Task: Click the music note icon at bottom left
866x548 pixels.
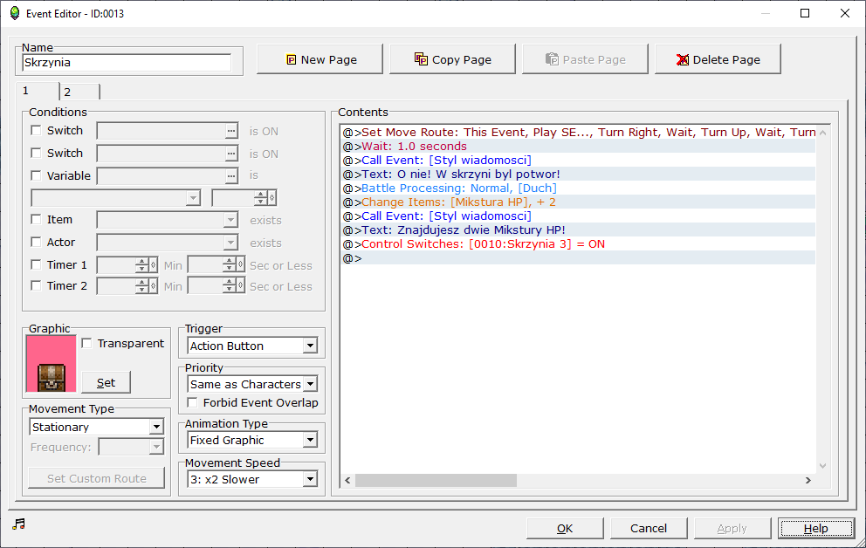Action: point(19,524)
